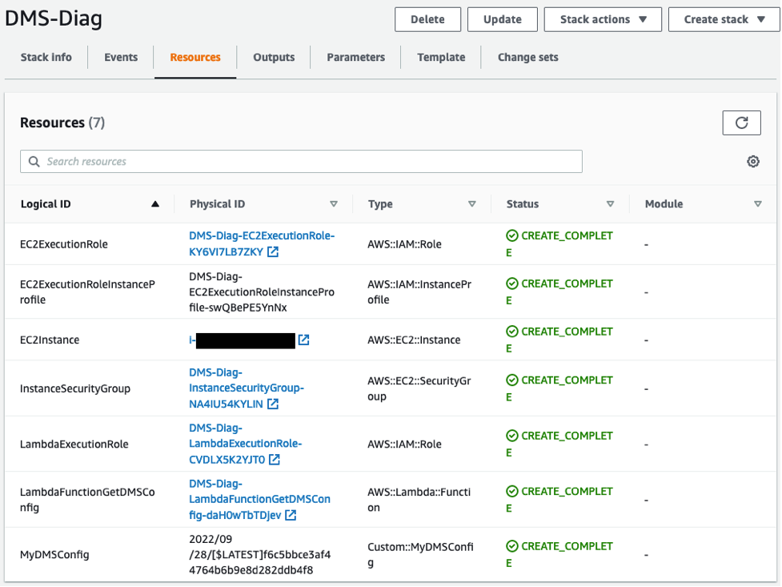Click the AWS::IAM::InstanceProfile type cell

419,292
